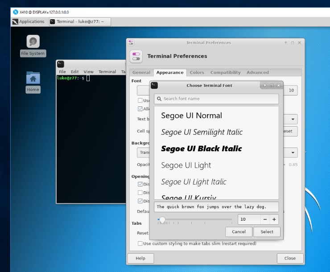
Task: Open the Edit menu in the terminal
Action: [74, 72]
